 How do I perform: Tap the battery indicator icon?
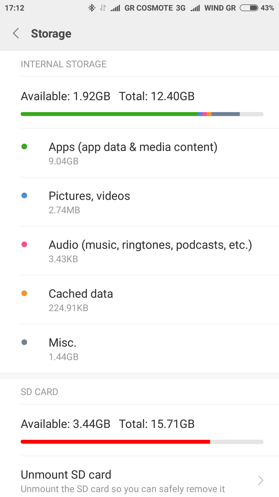[x=249, y=8]
